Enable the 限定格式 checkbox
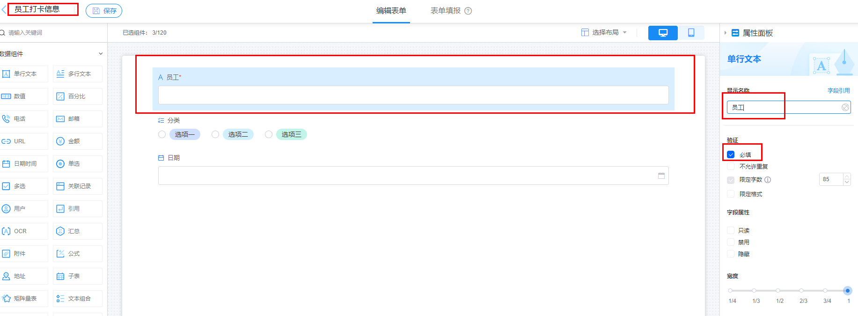This screenshot has width=858, height=316. point(731,194)
